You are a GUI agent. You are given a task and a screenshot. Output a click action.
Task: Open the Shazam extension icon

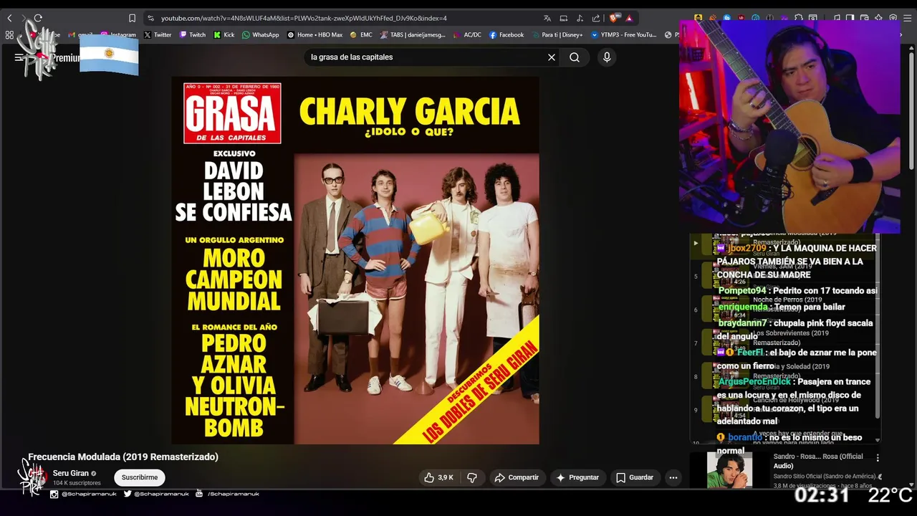(726, 18)
